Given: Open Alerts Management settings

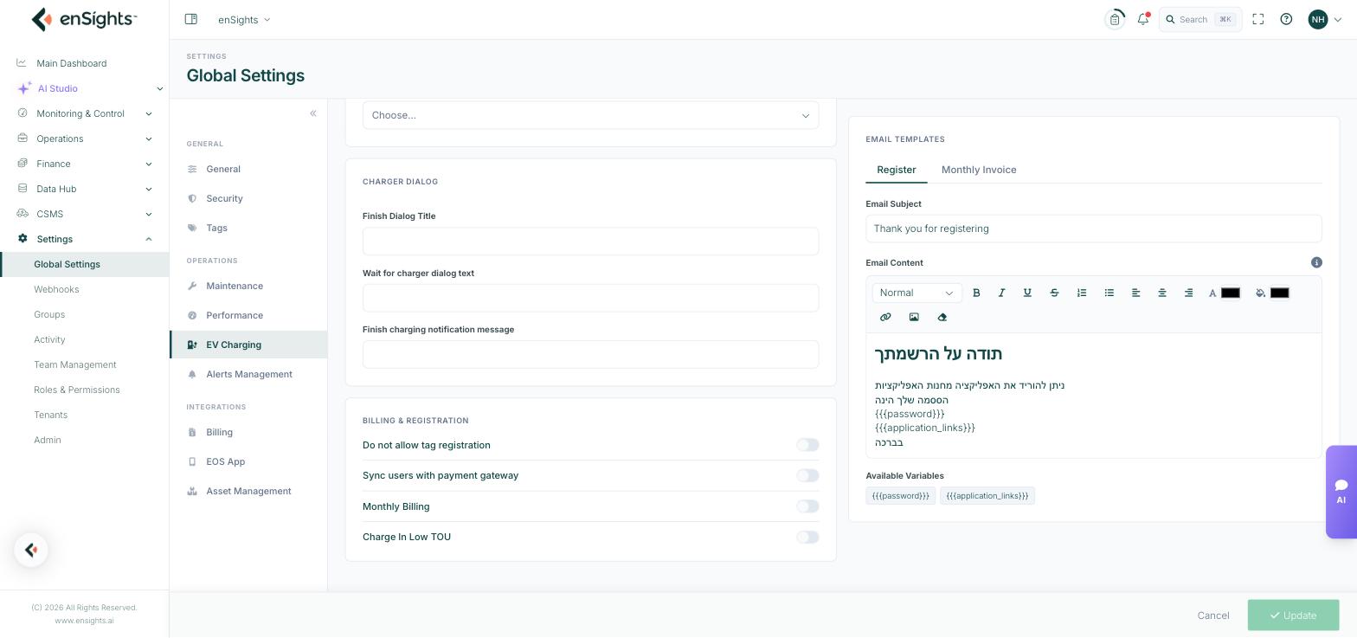Looking at the screenshot, I should coord(248,374).
